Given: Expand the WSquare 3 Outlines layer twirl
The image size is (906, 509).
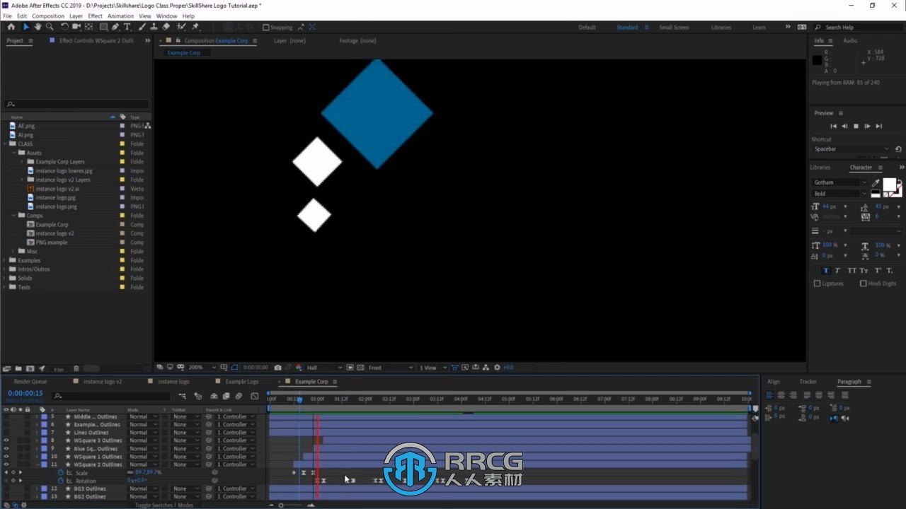Looking at the screenshot, I should pos(37,440).
